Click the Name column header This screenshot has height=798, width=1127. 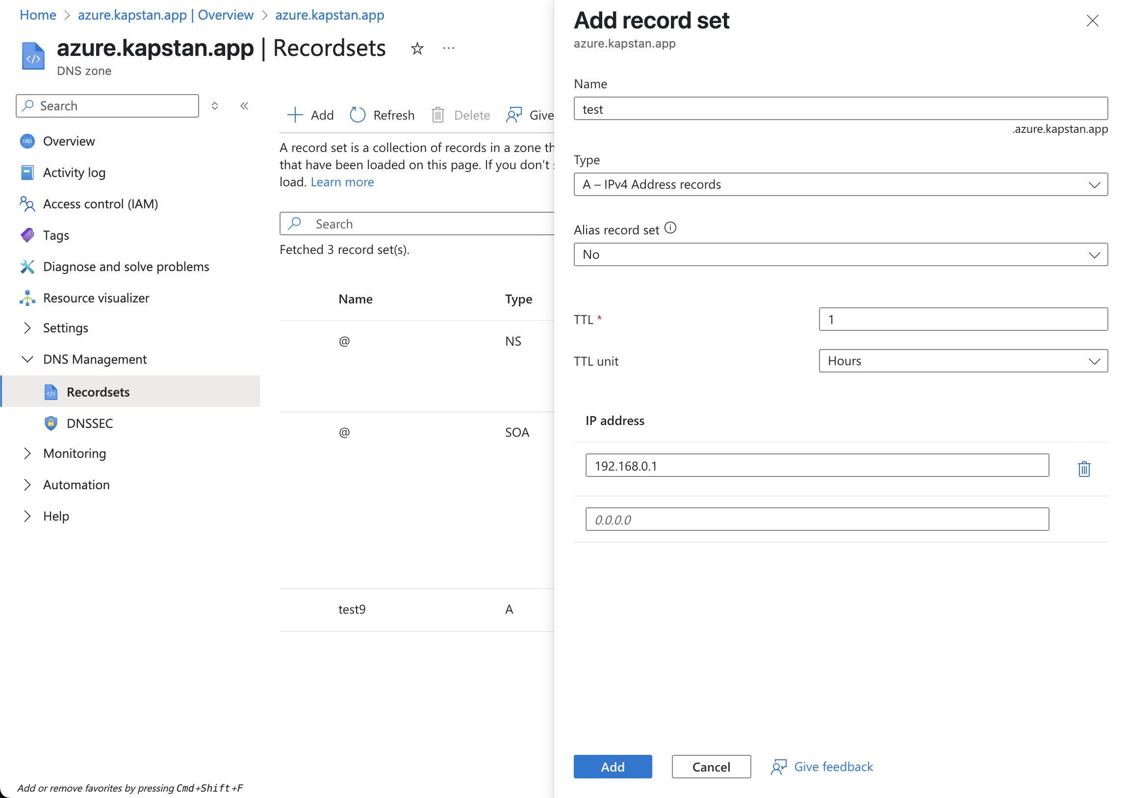point(356,299)
